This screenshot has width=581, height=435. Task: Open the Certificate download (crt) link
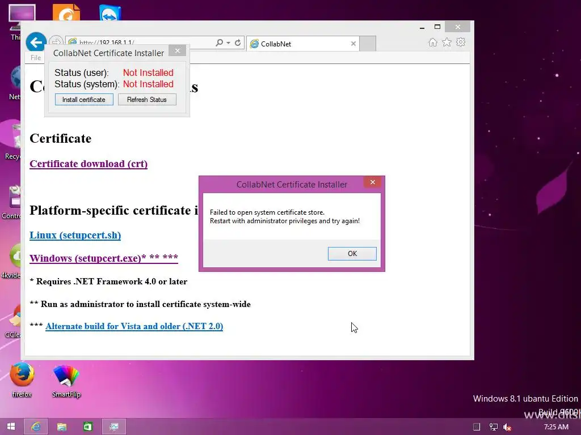tap(89, 164)
